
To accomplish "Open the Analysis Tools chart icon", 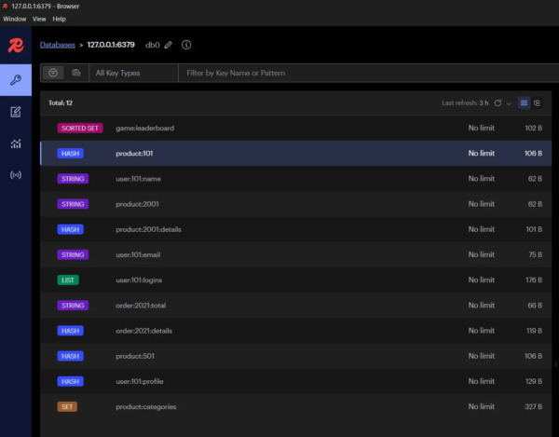I will 15,143.
